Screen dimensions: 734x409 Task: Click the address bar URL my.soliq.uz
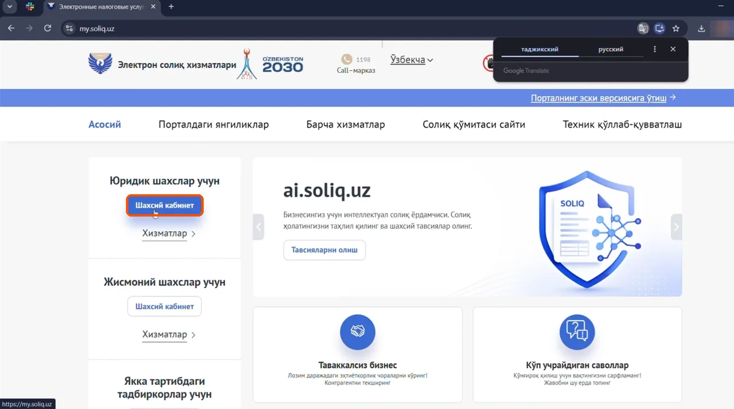point(97,28)
